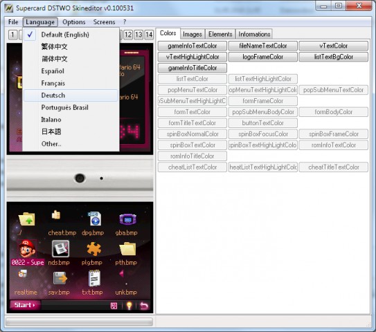Click spinBoxFrameColor button
Viewport: 376px width, 332px height.
pos(334,134)
